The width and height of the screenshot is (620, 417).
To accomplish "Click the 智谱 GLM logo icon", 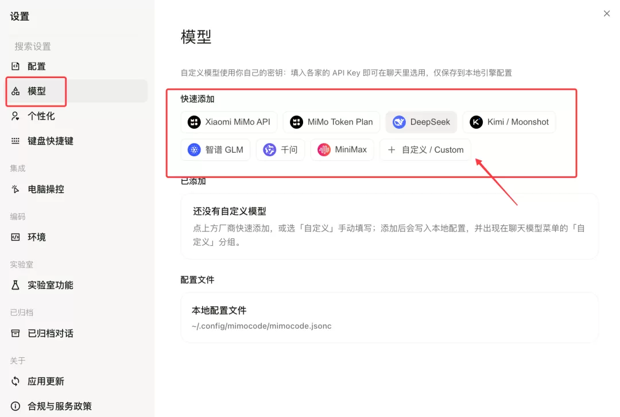I will tap(194, 149).
